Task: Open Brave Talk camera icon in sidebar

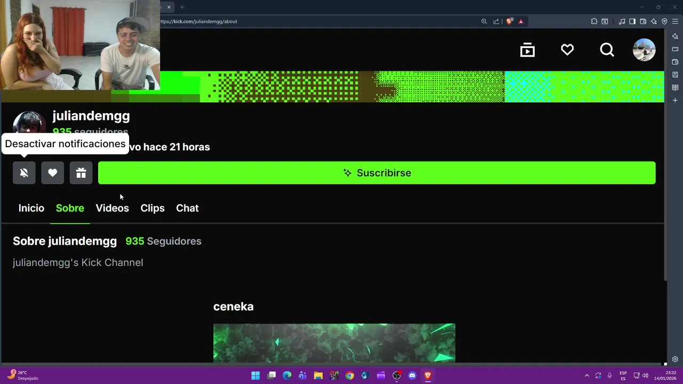Action: point(675,49)
